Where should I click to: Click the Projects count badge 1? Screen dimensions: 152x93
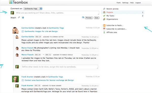(143, 12)
